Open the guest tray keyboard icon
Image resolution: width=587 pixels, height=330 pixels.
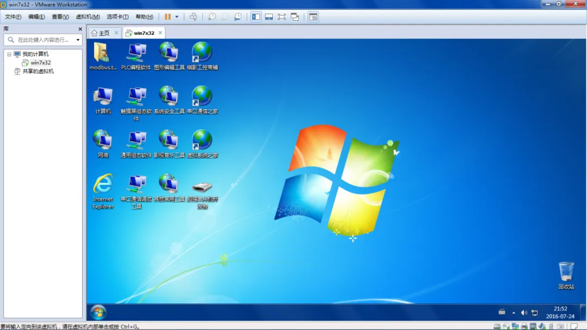click(502, 313)
